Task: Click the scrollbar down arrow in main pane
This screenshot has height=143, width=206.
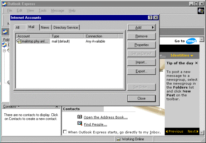Action: pos(202,133)
